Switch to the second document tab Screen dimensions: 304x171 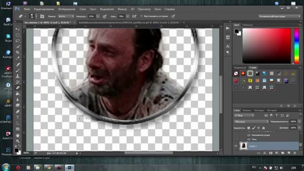point(130,22)
